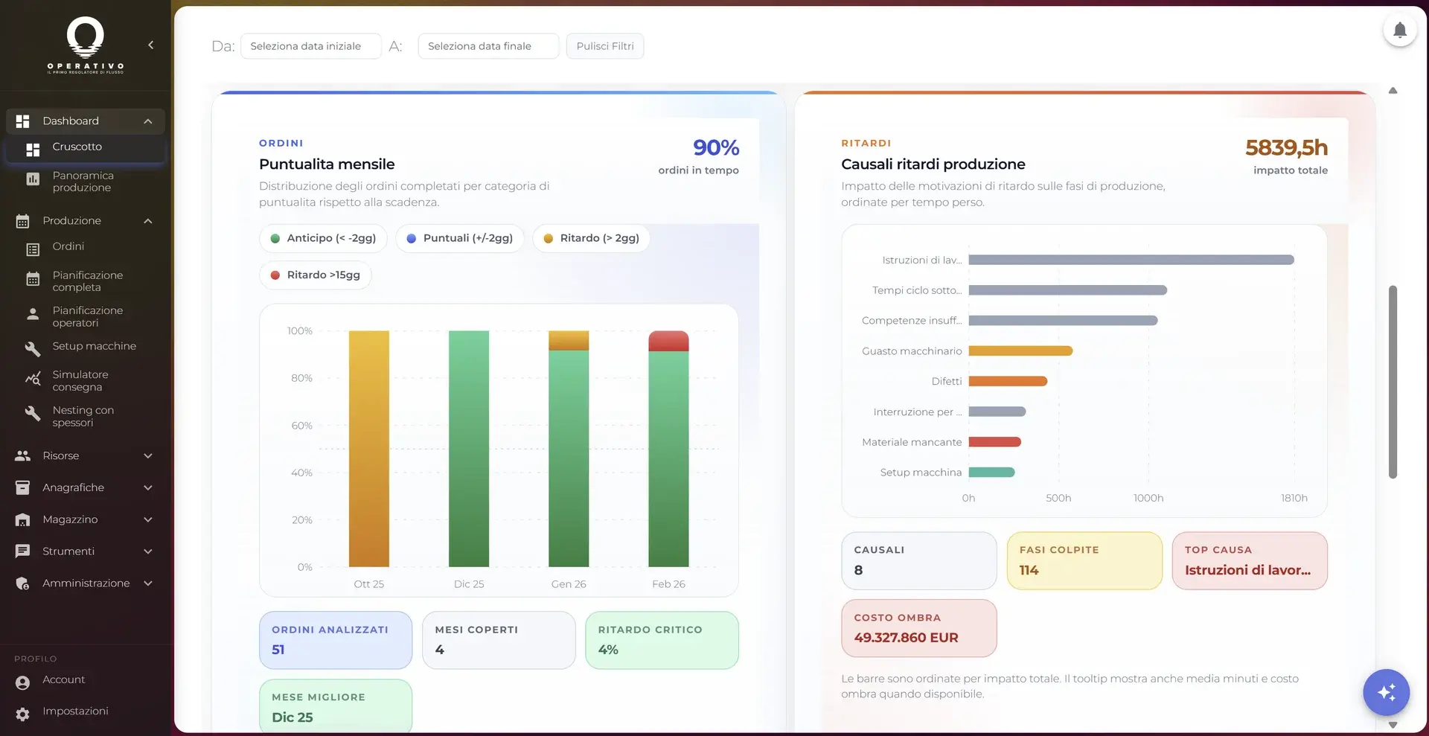This screenshot has width=1429, height=736.
Task: Expand the Risorse section chevron
Action: [x=148, y=456]
